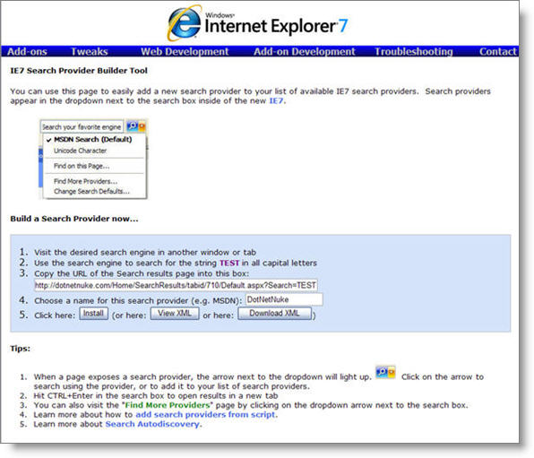Click the purple TEST string text
534x458 pixels.
pyautogui.click(x=229, y=264)
